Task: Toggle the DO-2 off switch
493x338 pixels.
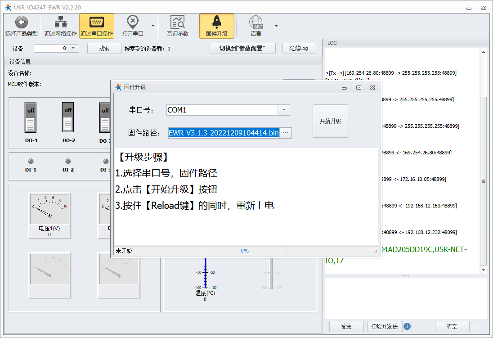Action: pos(68,117)
